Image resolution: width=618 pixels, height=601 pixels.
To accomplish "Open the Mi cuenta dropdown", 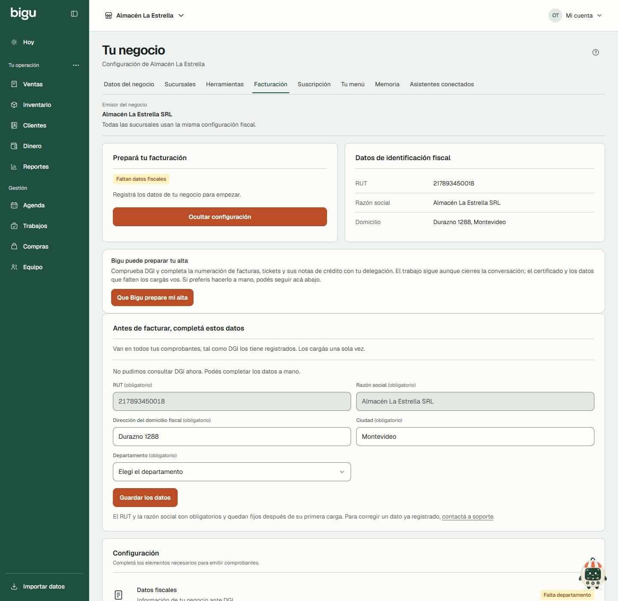I will pyautogui.click(x=576, y=15).
